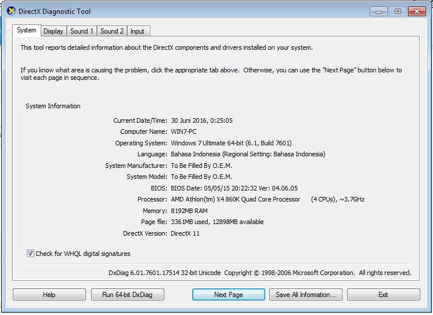Viewport: 433px width, 315px height.
Task: Click the Current Date/Time label
Action: 140,120
